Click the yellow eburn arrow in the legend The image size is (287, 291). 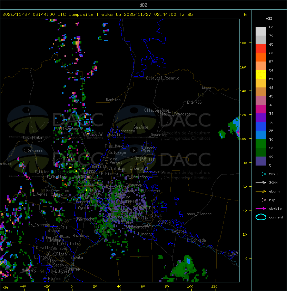pos(261,191)
